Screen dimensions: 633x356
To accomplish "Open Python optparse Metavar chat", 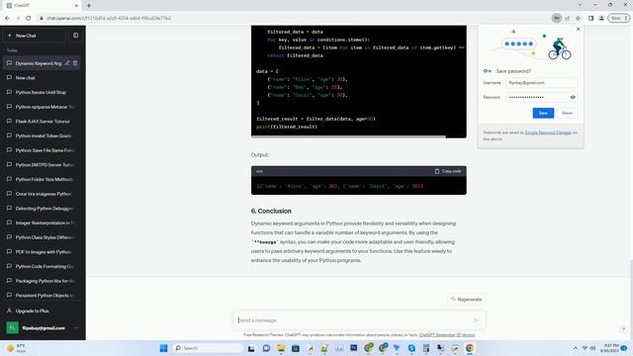I will (x=42, y=107).
